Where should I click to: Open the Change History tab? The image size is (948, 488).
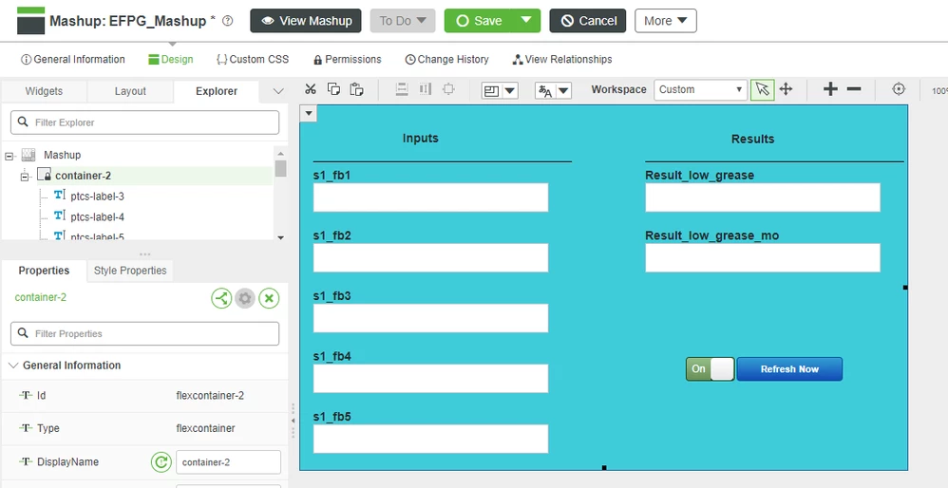point(446,59)
